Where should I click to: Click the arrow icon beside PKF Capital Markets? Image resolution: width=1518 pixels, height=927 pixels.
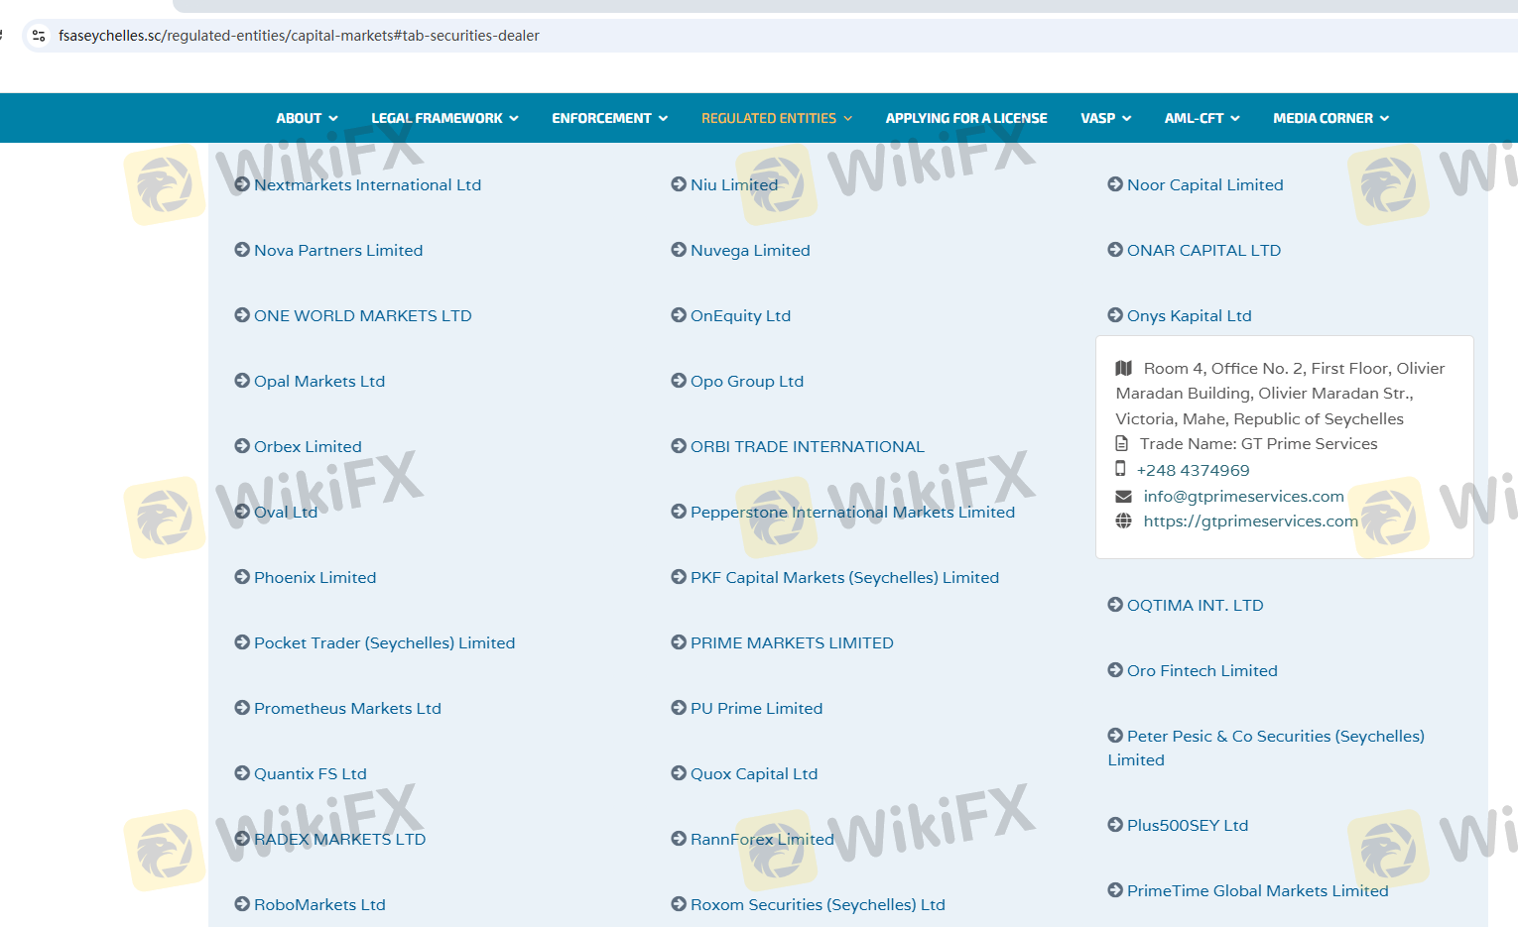(x=679, y=576)
